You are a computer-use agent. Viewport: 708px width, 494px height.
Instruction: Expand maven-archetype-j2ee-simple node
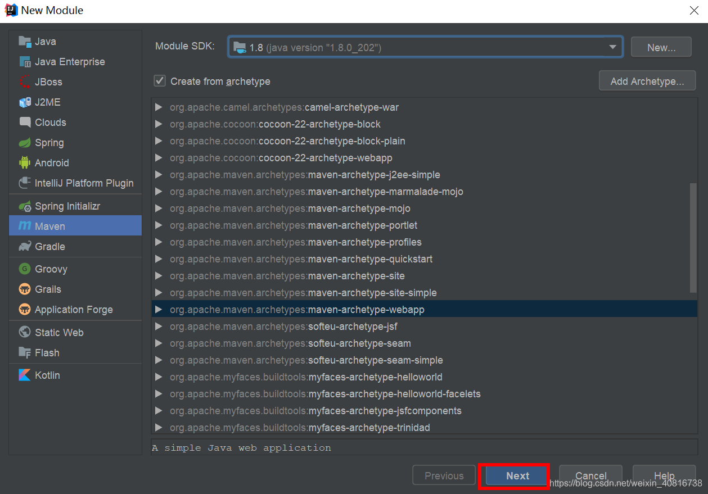point(159,175)
